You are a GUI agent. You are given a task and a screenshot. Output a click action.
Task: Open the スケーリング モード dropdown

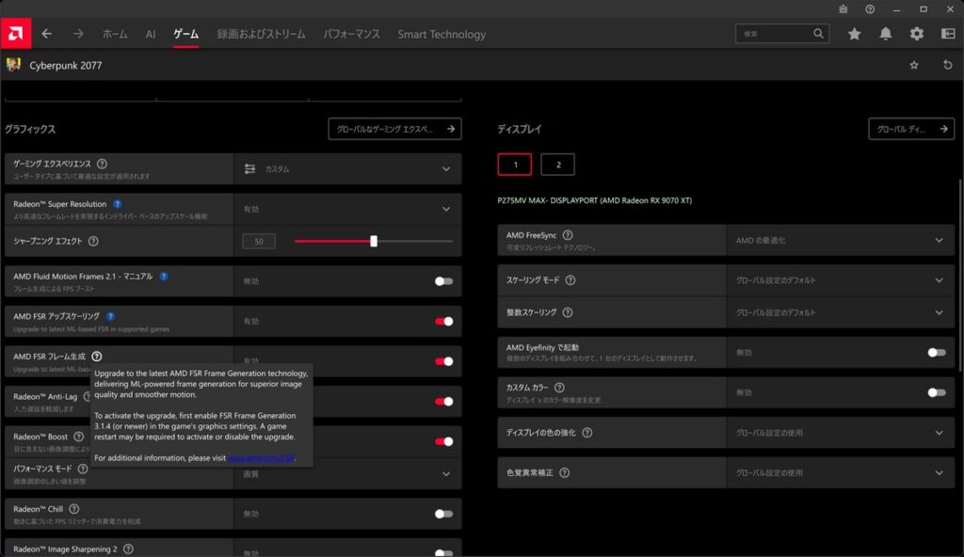click(939, 280)
